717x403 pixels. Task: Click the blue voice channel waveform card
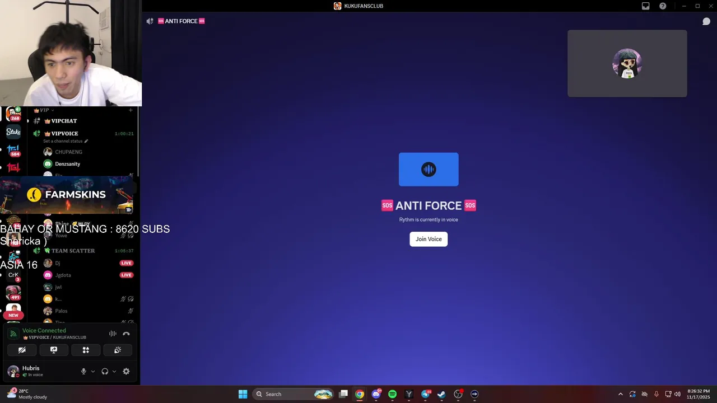point(429,169)
